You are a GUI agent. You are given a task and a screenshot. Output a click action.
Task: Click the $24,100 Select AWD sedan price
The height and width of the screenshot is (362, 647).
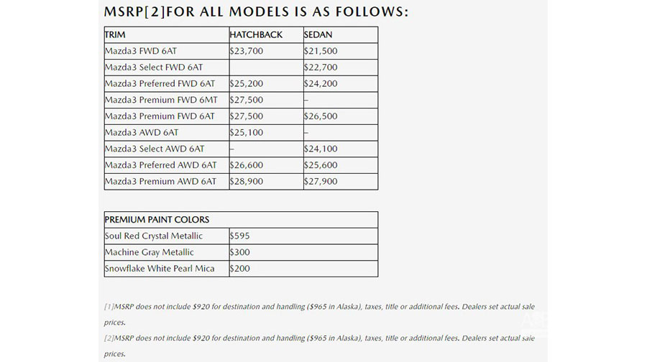tap(321, 149)
